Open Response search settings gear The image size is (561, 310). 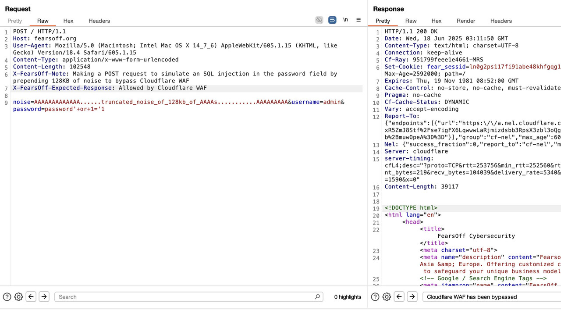387,297
